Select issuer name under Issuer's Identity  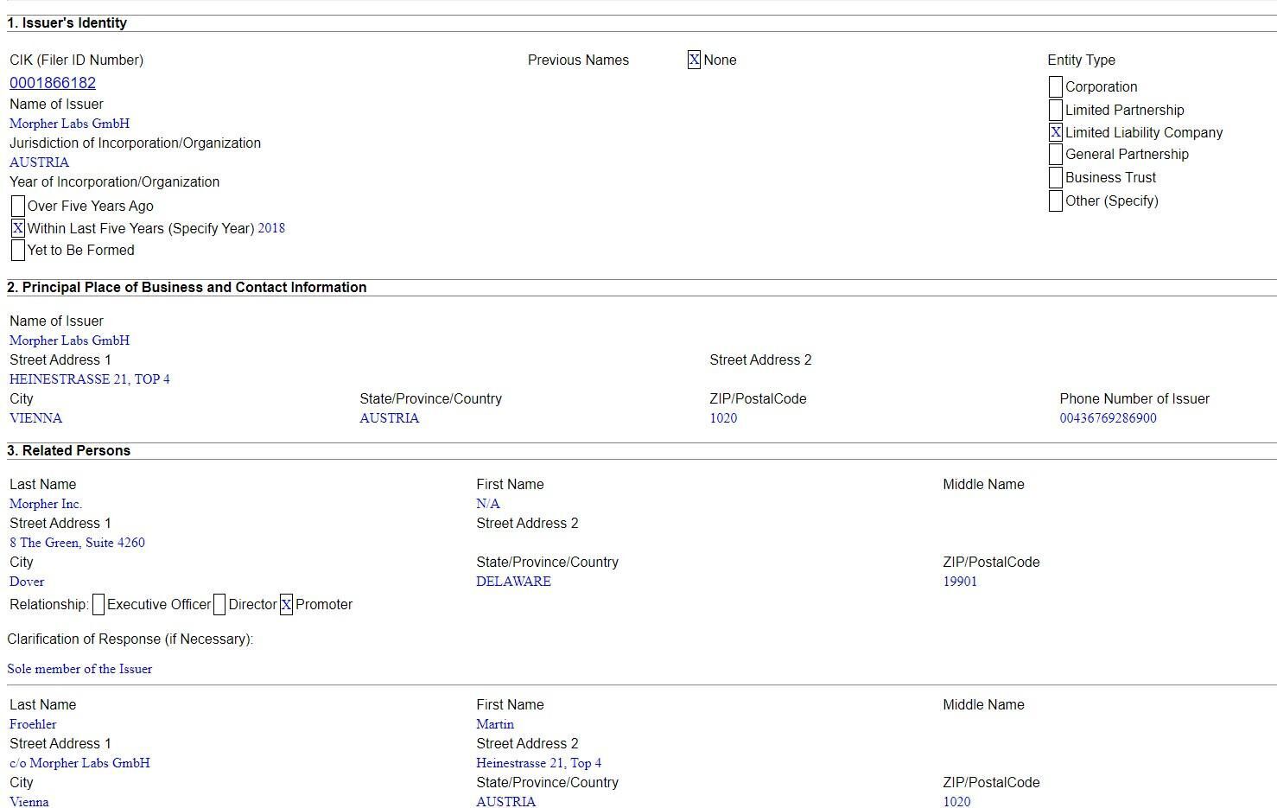pos(69,123)
